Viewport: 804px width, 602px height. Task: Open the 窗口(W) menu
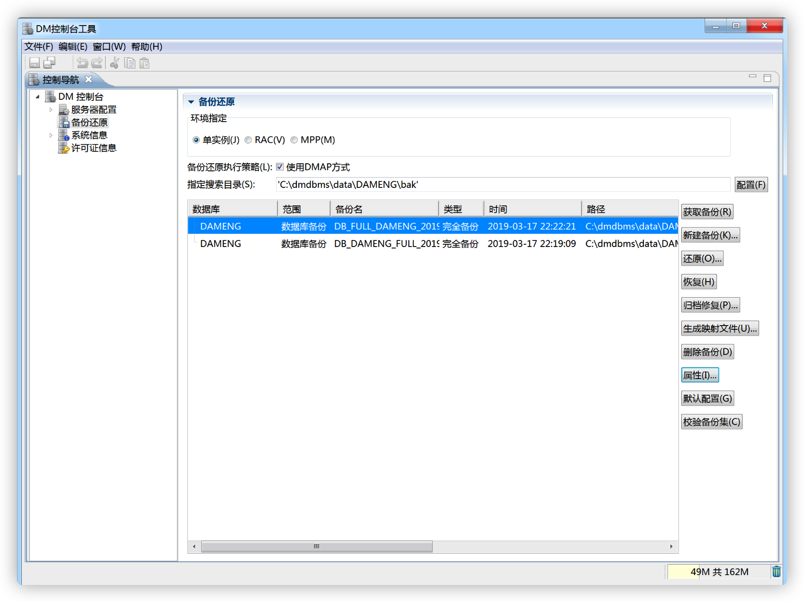[x=109, y=46]
